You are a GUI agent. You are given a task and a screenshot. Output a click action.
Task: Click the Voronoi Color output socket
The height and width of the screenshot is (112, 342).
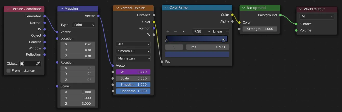click(154, 22)
